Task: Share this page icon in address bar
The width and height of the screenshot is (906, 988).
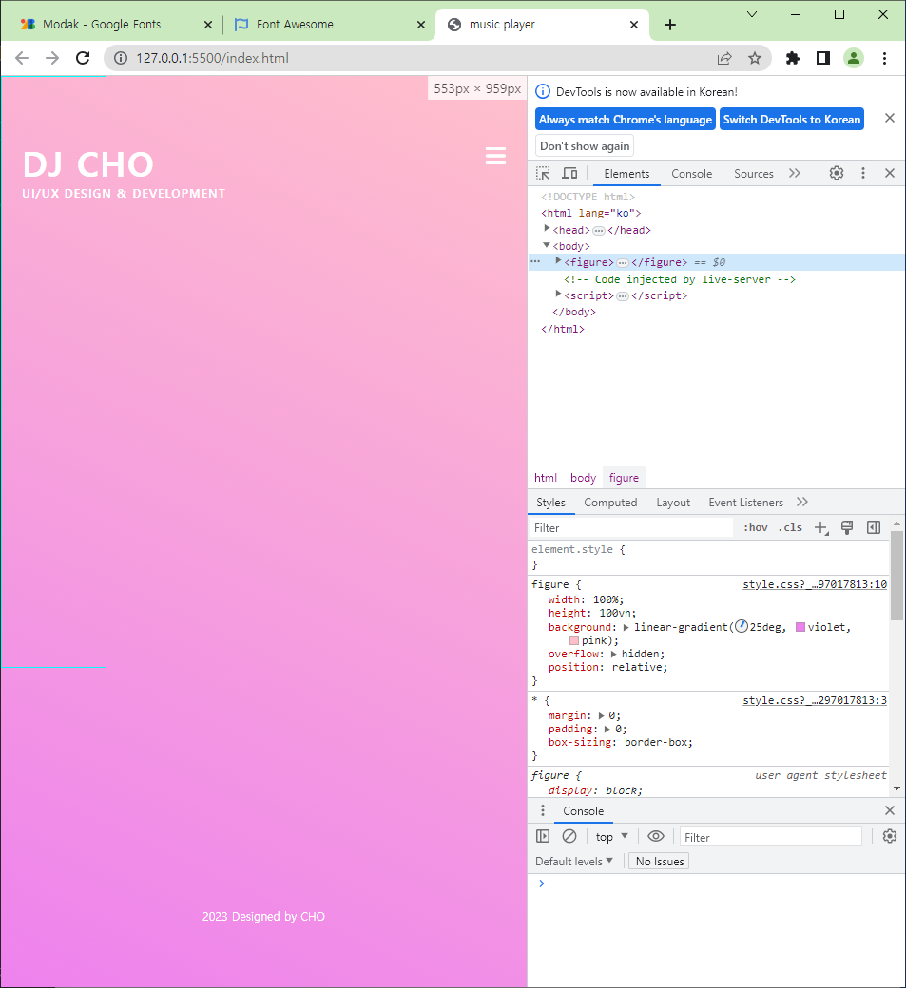Action: [x=724, y=58]
